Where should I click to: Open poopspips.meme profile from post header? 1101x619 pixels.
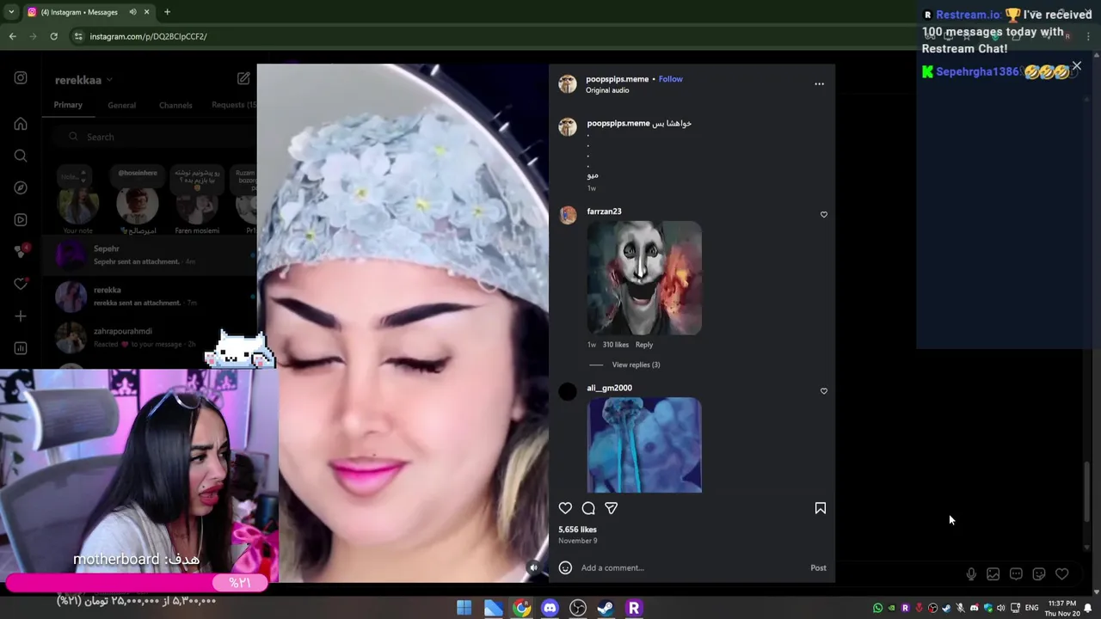[617, 79]
